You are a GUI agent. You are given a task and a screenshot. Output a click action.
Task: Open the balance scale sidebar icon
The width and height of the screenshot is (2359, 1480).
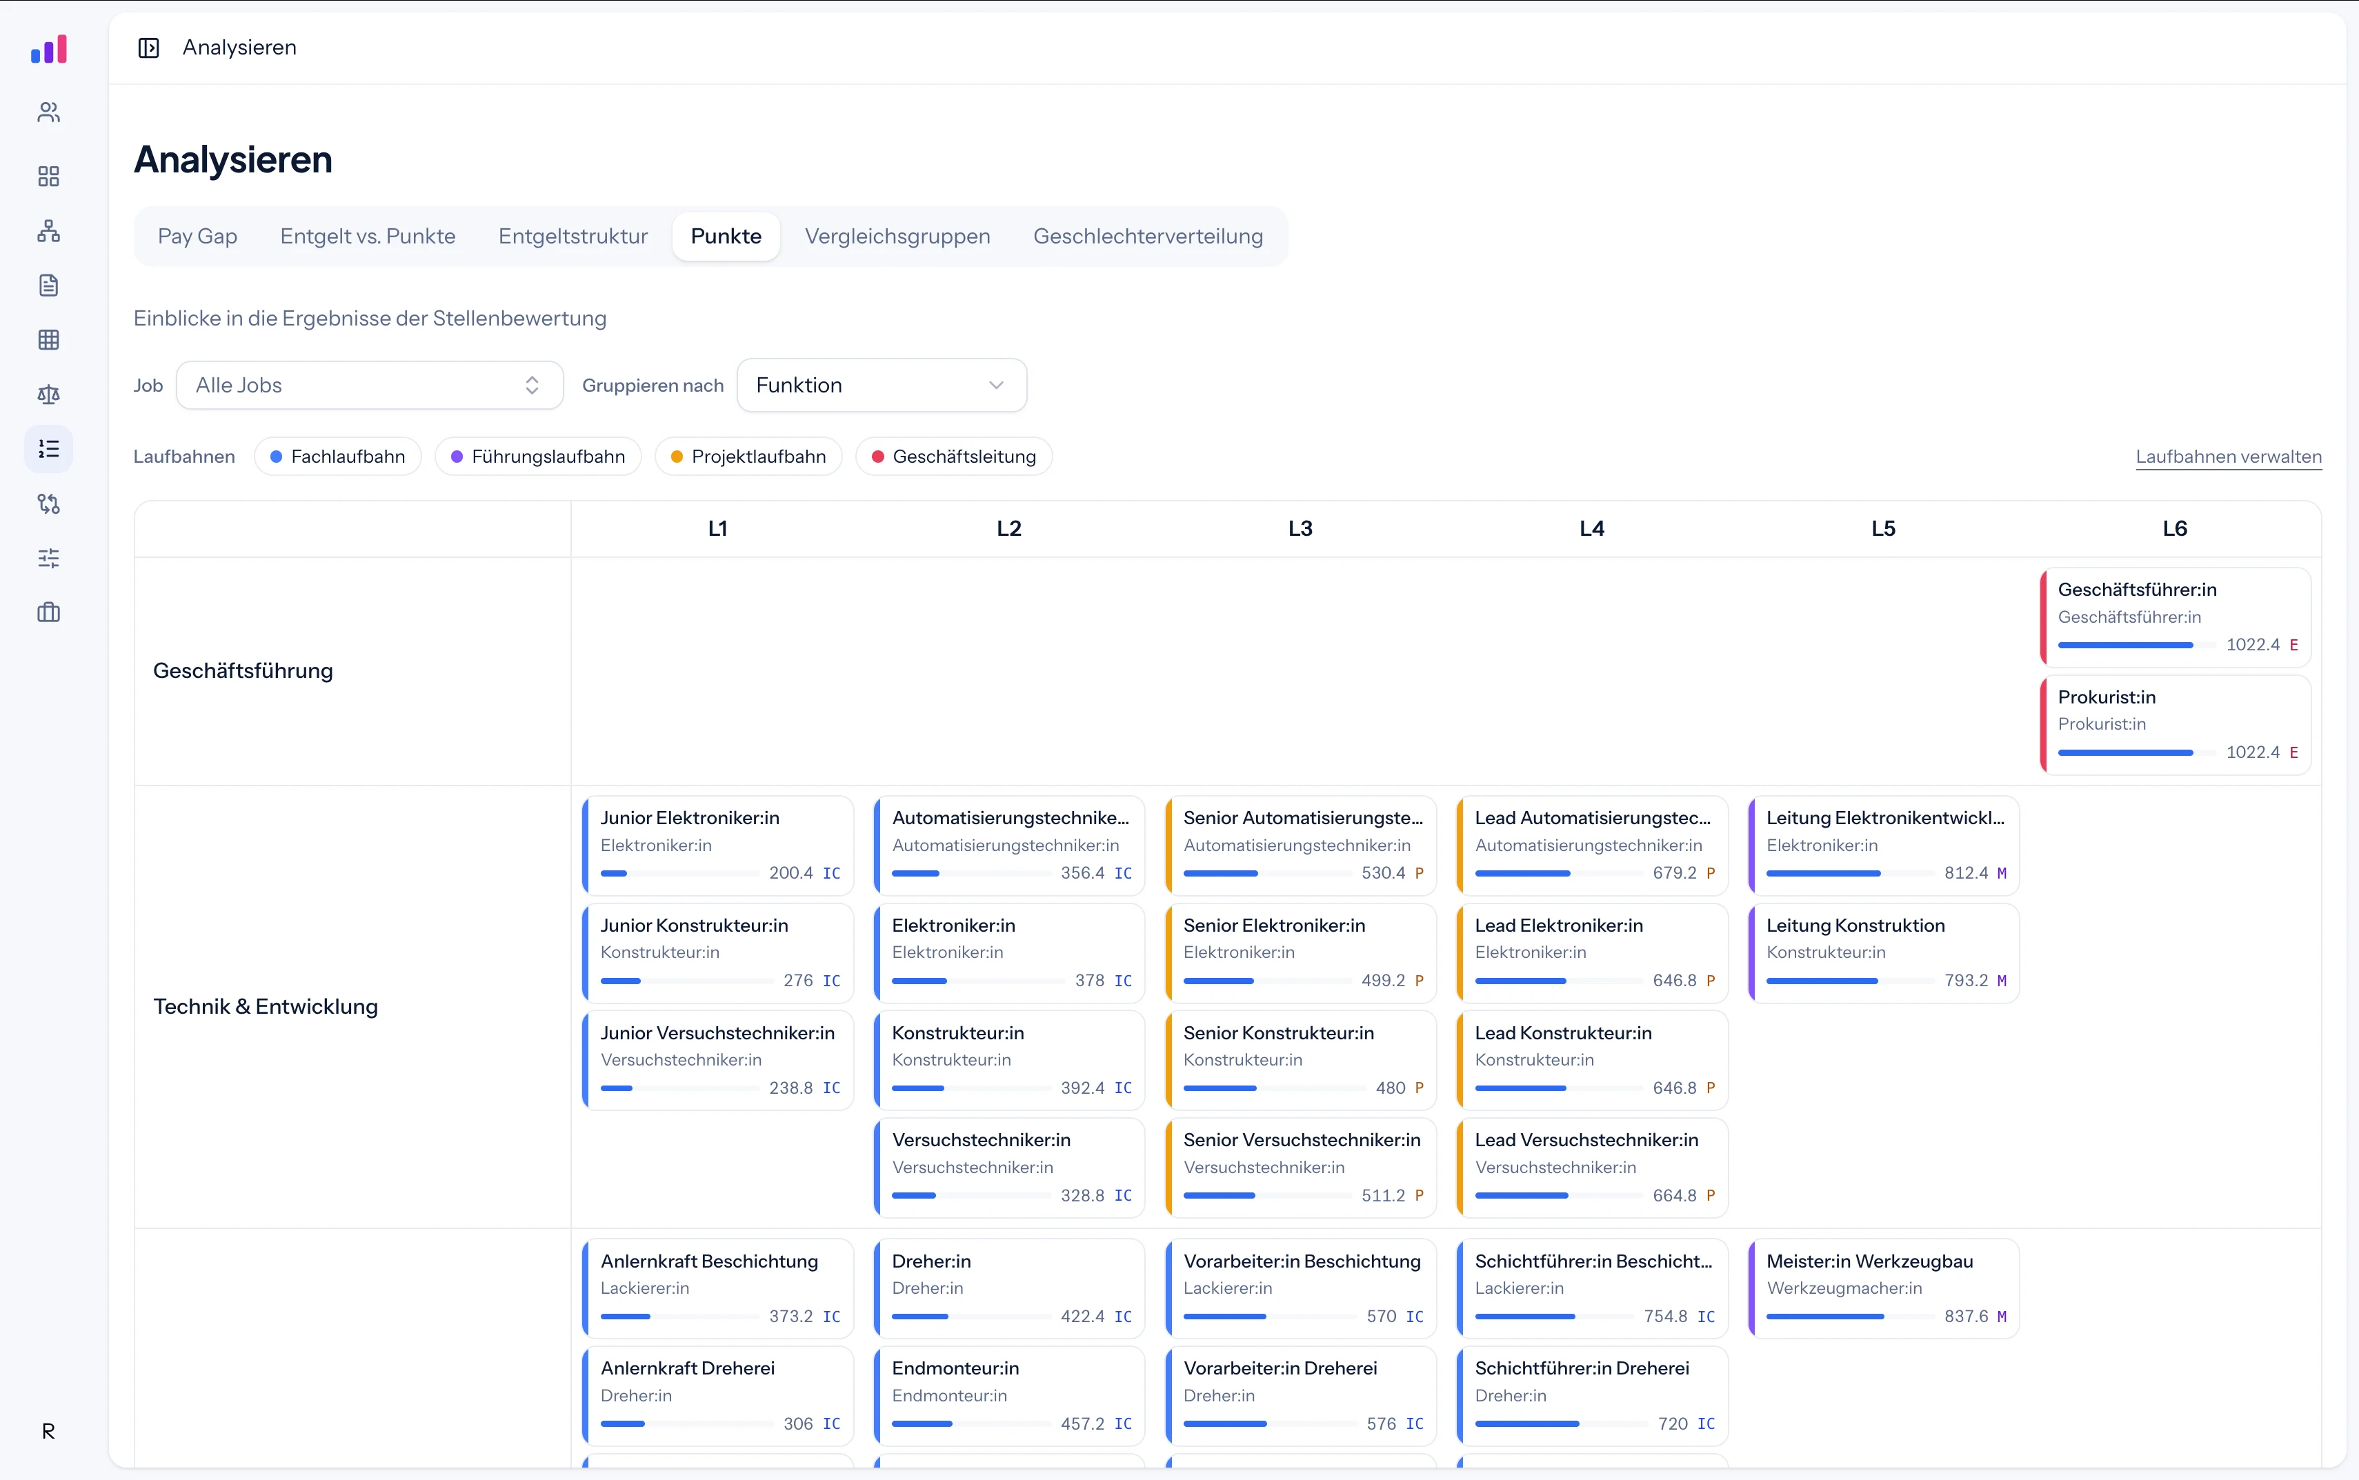point(49,394)
